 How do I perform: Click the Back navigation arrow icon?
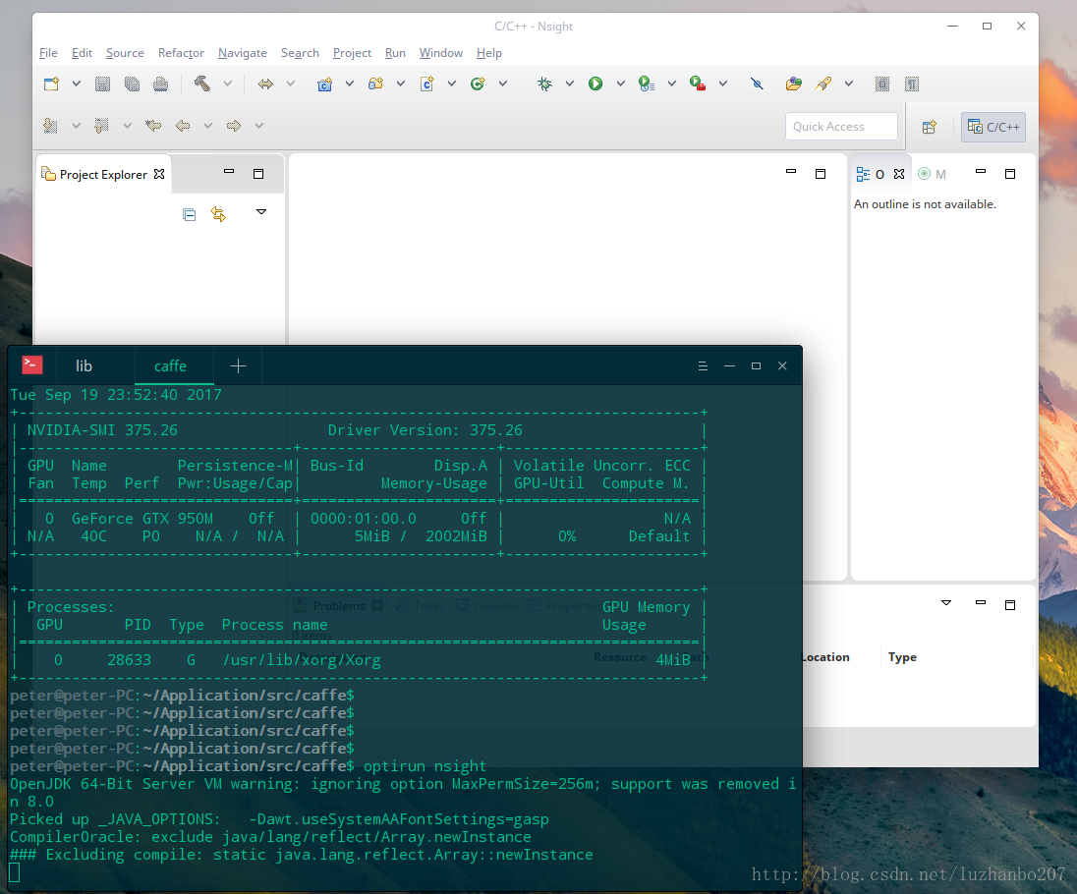click(x=183, y=126)
